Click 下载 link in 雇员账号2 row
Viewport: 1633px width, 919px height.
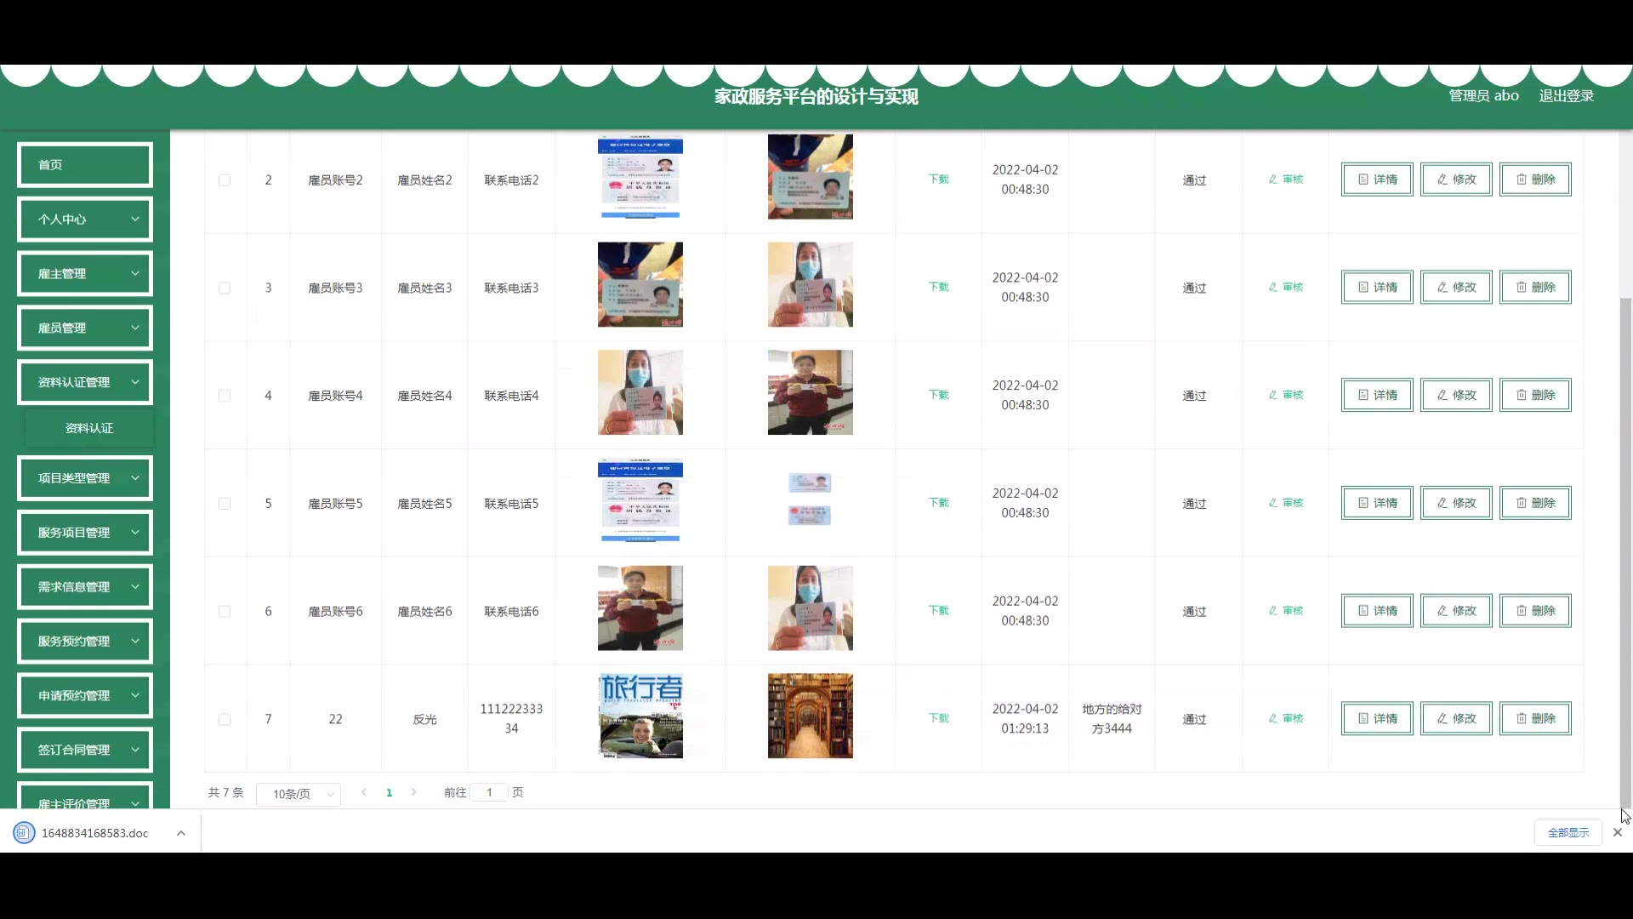pos(938,180)
